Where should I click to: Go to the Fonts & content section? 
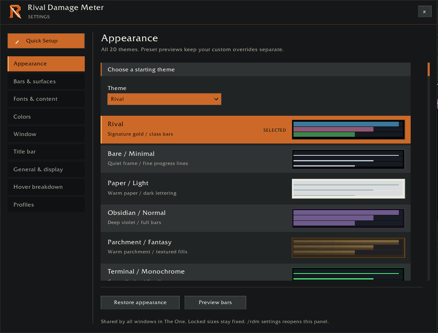click(46, 99)
